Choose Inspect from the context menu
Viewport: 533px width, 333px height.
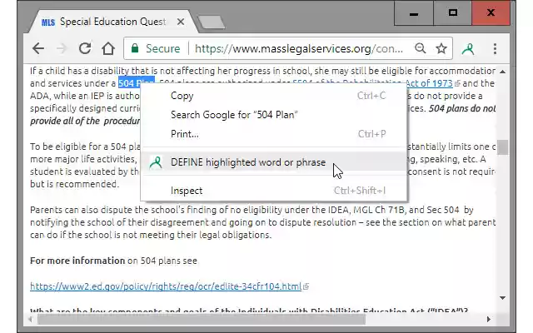point(274,191)
